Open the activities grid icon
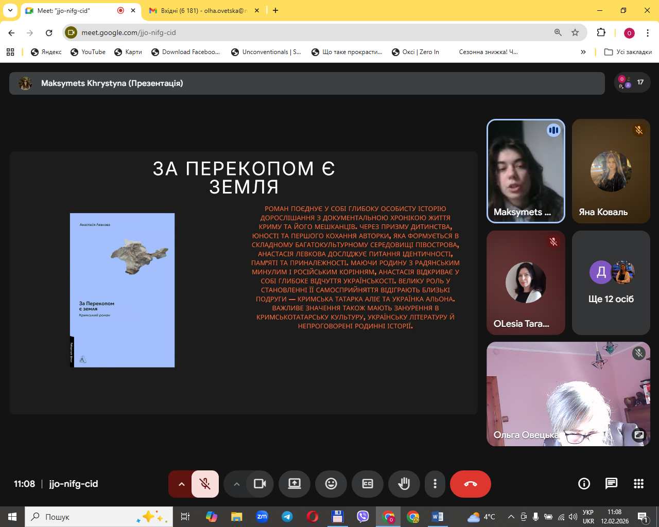 point(638,483)
